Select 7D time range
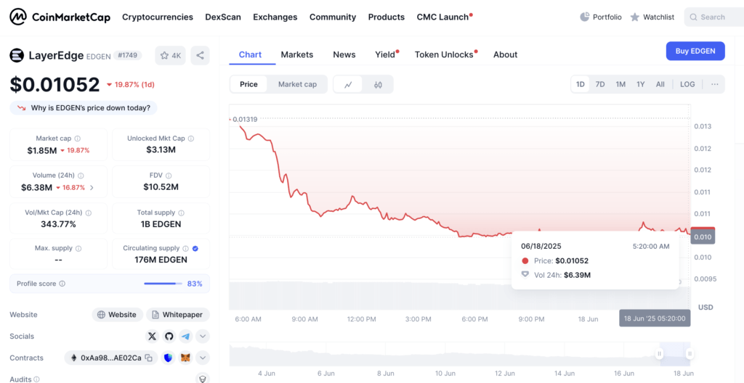This screenshot has width=744, height=383. click(600, 84)
